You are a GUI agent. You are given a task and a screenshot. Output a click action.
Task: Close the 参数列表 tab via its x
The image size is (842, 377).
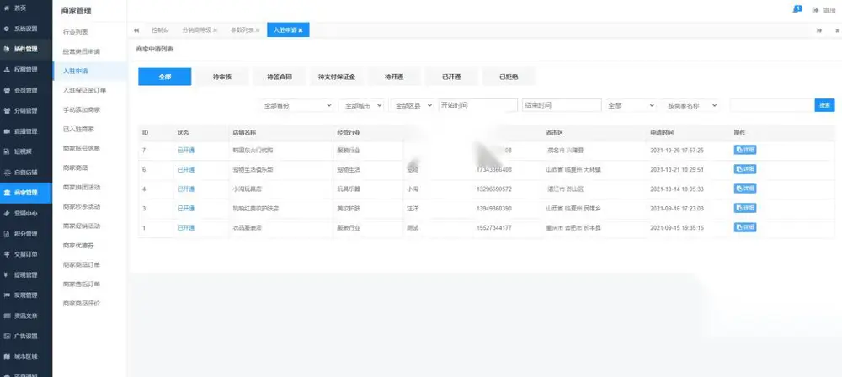(258, 30)
